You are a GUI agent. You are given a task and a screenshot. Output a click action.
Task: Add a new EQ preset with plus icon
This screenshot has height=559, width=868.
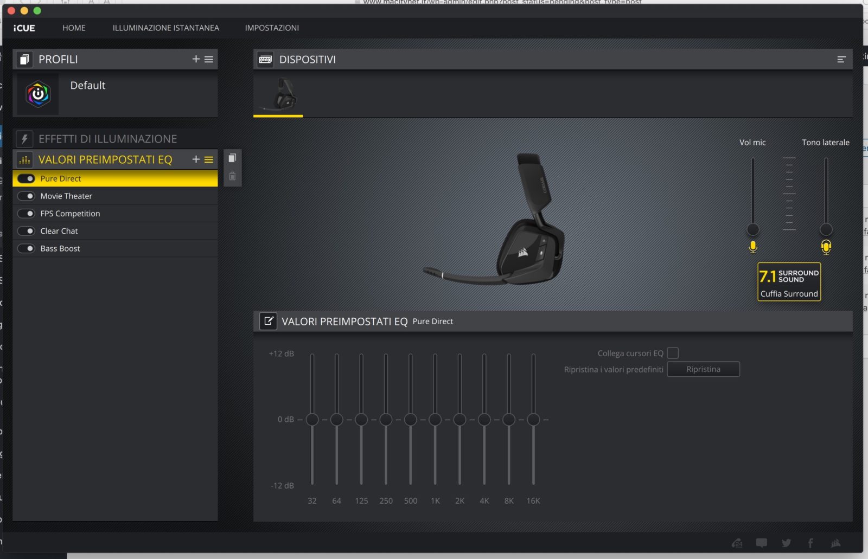pyautogui.click(x=196, y=159)
